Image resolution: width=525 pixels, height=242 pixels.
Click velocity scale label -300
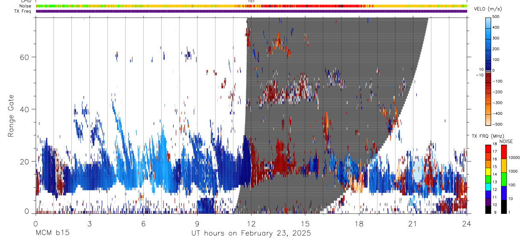498,103
